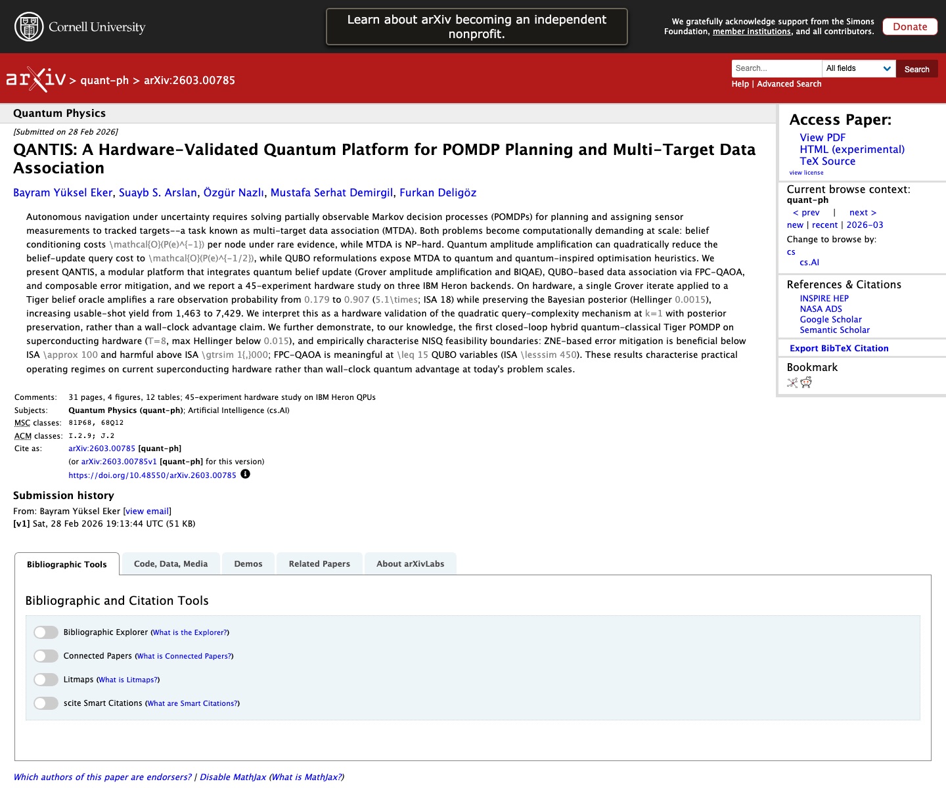946x788 pixels.
Task: Click the Search button
Action: (917, 69)
